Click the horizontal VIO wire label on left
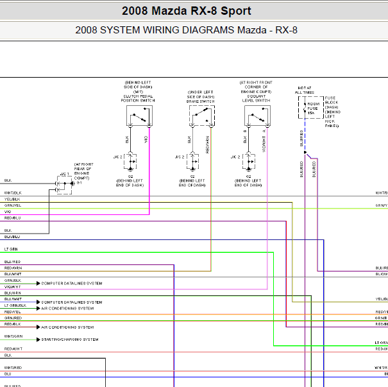The width and height of the screenshot is (388, 387). click(x=8, y=212)
